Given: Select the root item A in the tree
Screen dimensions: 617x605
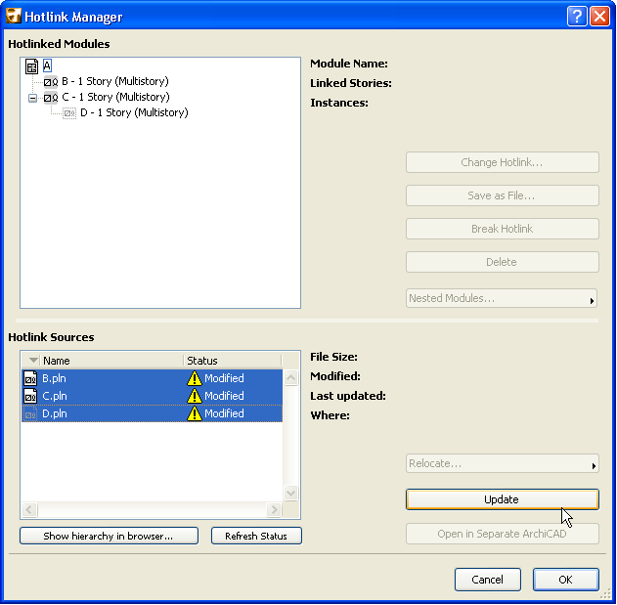Looking at the screenshot, I should click(47, 65).
